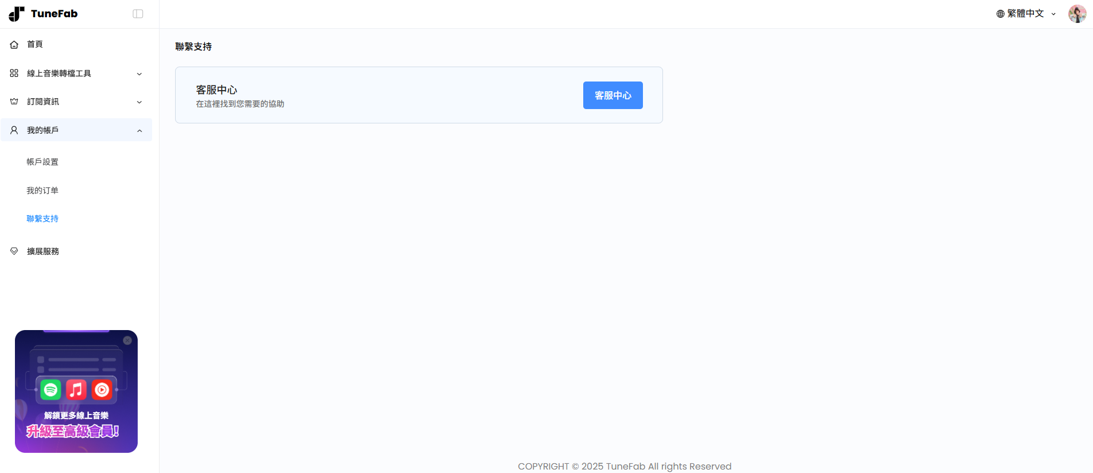Click the crown icon beside 訂閱資訊

click(14, 102)
